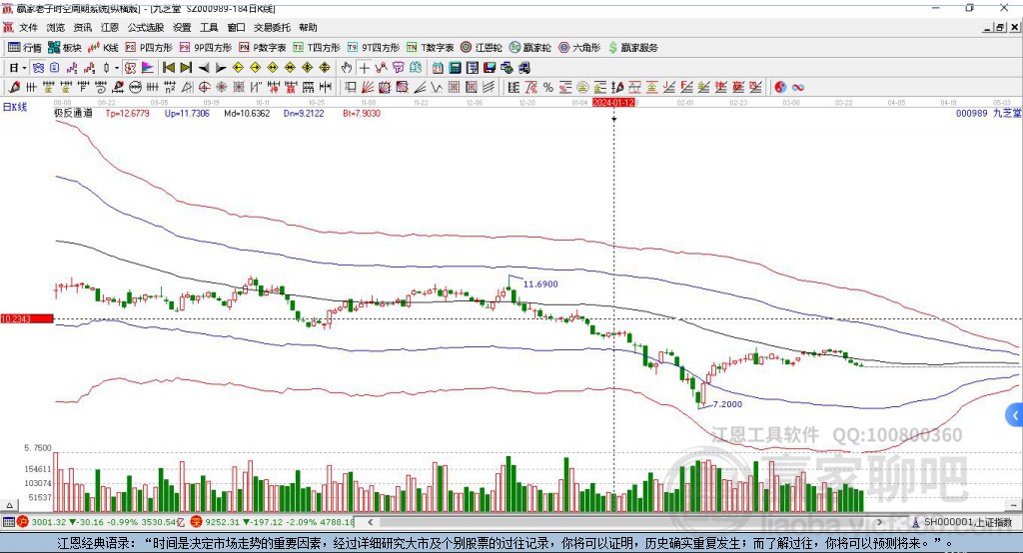Open the T四方形 time square tool

[x=317, y=48]
